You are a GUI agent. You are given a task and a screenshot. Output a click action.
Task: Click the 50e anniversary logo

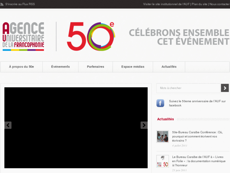(91, 37)
